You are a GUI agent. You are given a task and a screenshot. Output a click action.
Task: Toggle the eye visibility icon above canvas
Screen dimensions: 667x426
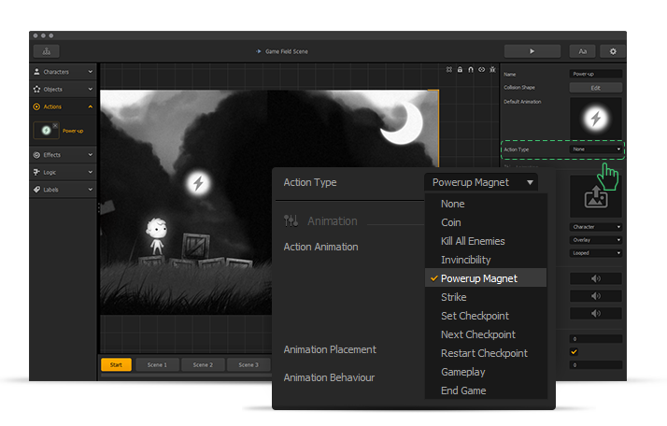[481, 69]
